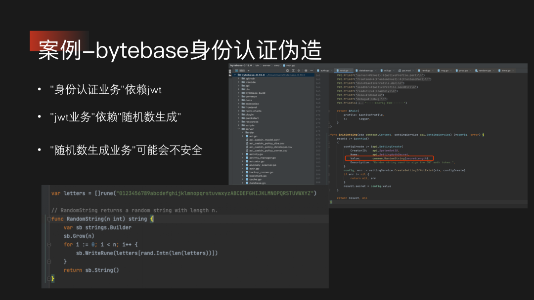Click the acl.go file icon
This screenshot has width=534, height=300.
pyautogui.click(x=247, y=136)
